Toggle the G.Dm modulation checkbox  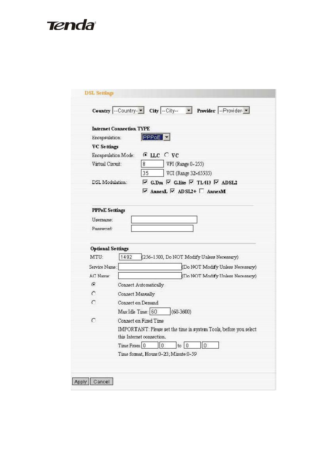(145, 182)
